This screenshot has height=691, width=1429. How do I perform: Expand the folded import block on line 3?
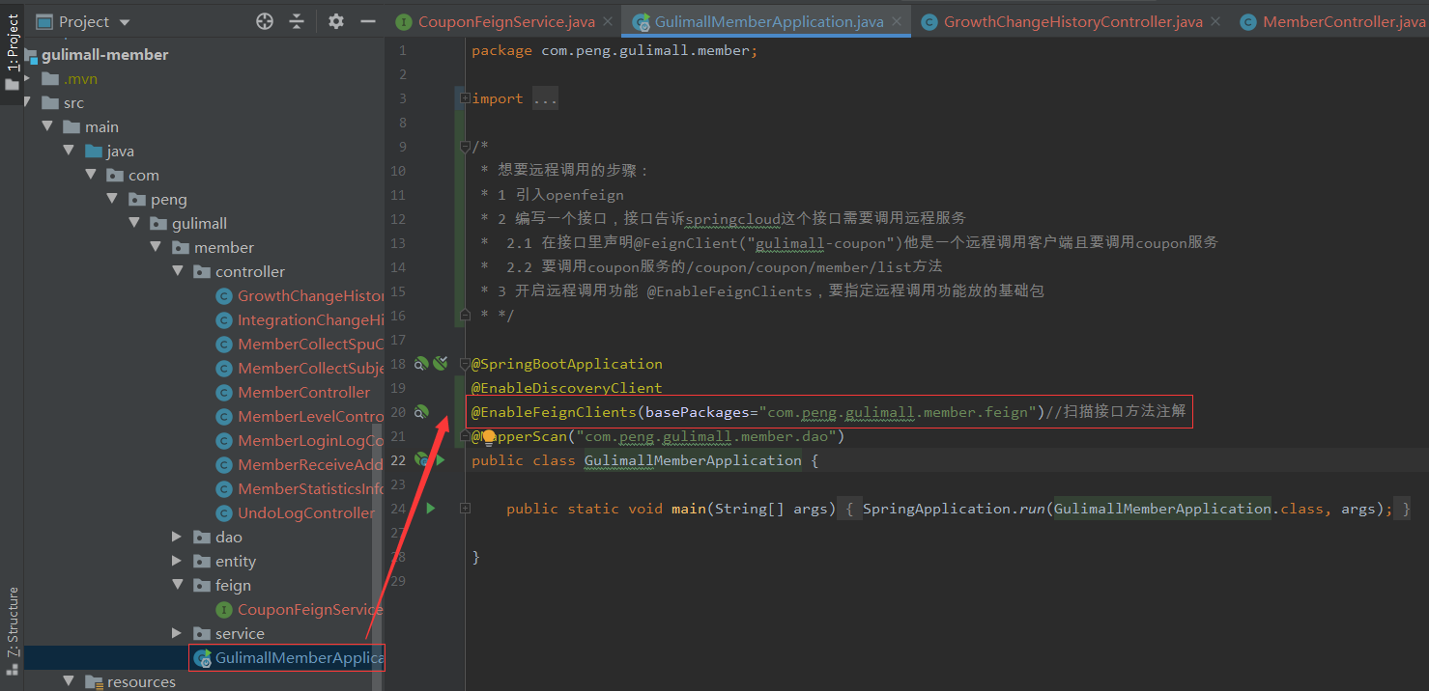(x=465, y=98)
